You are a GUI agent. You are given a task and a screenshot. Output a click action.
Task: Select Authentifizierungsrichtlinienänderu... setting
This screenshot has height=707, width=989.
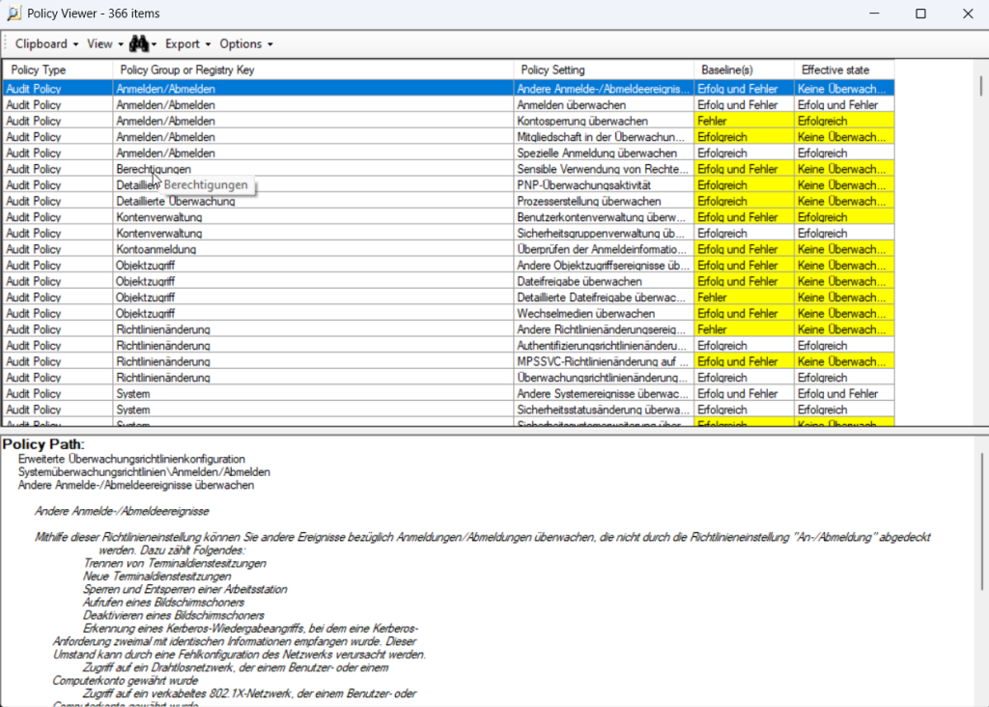point(602,346)
